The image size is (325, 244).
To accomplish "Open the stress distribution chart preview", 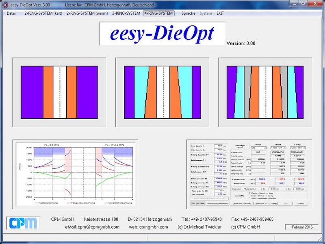I will (x=76, y=174).
